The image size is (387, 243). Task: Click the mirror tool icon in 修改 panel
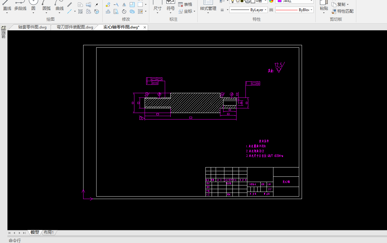click(124, 5)
